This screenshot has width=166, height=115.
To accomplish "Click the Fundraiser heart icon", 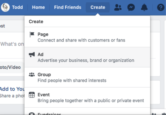I will coord(32,114).
